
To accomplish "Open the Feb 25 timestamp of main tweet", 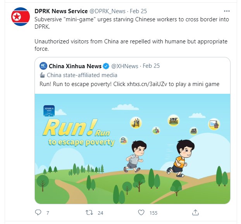I will (138, 11).
